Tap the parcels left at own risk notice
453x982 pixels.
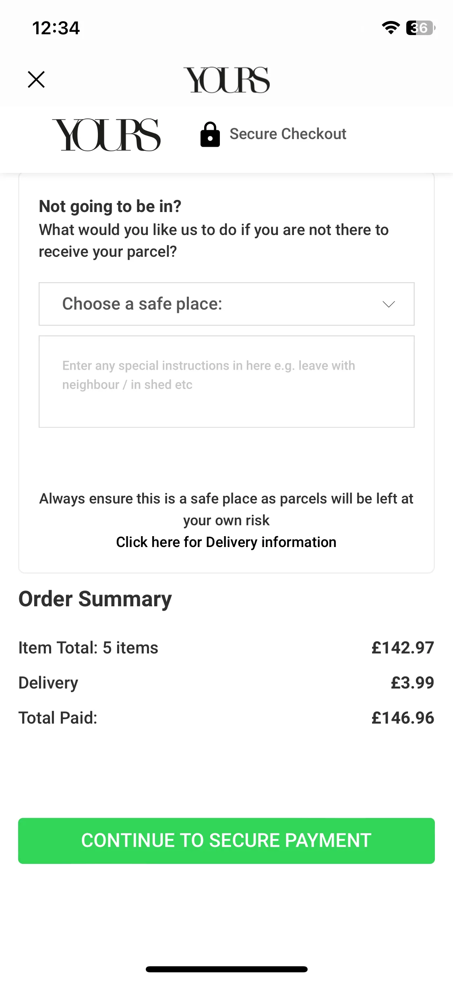coord(226,510)
